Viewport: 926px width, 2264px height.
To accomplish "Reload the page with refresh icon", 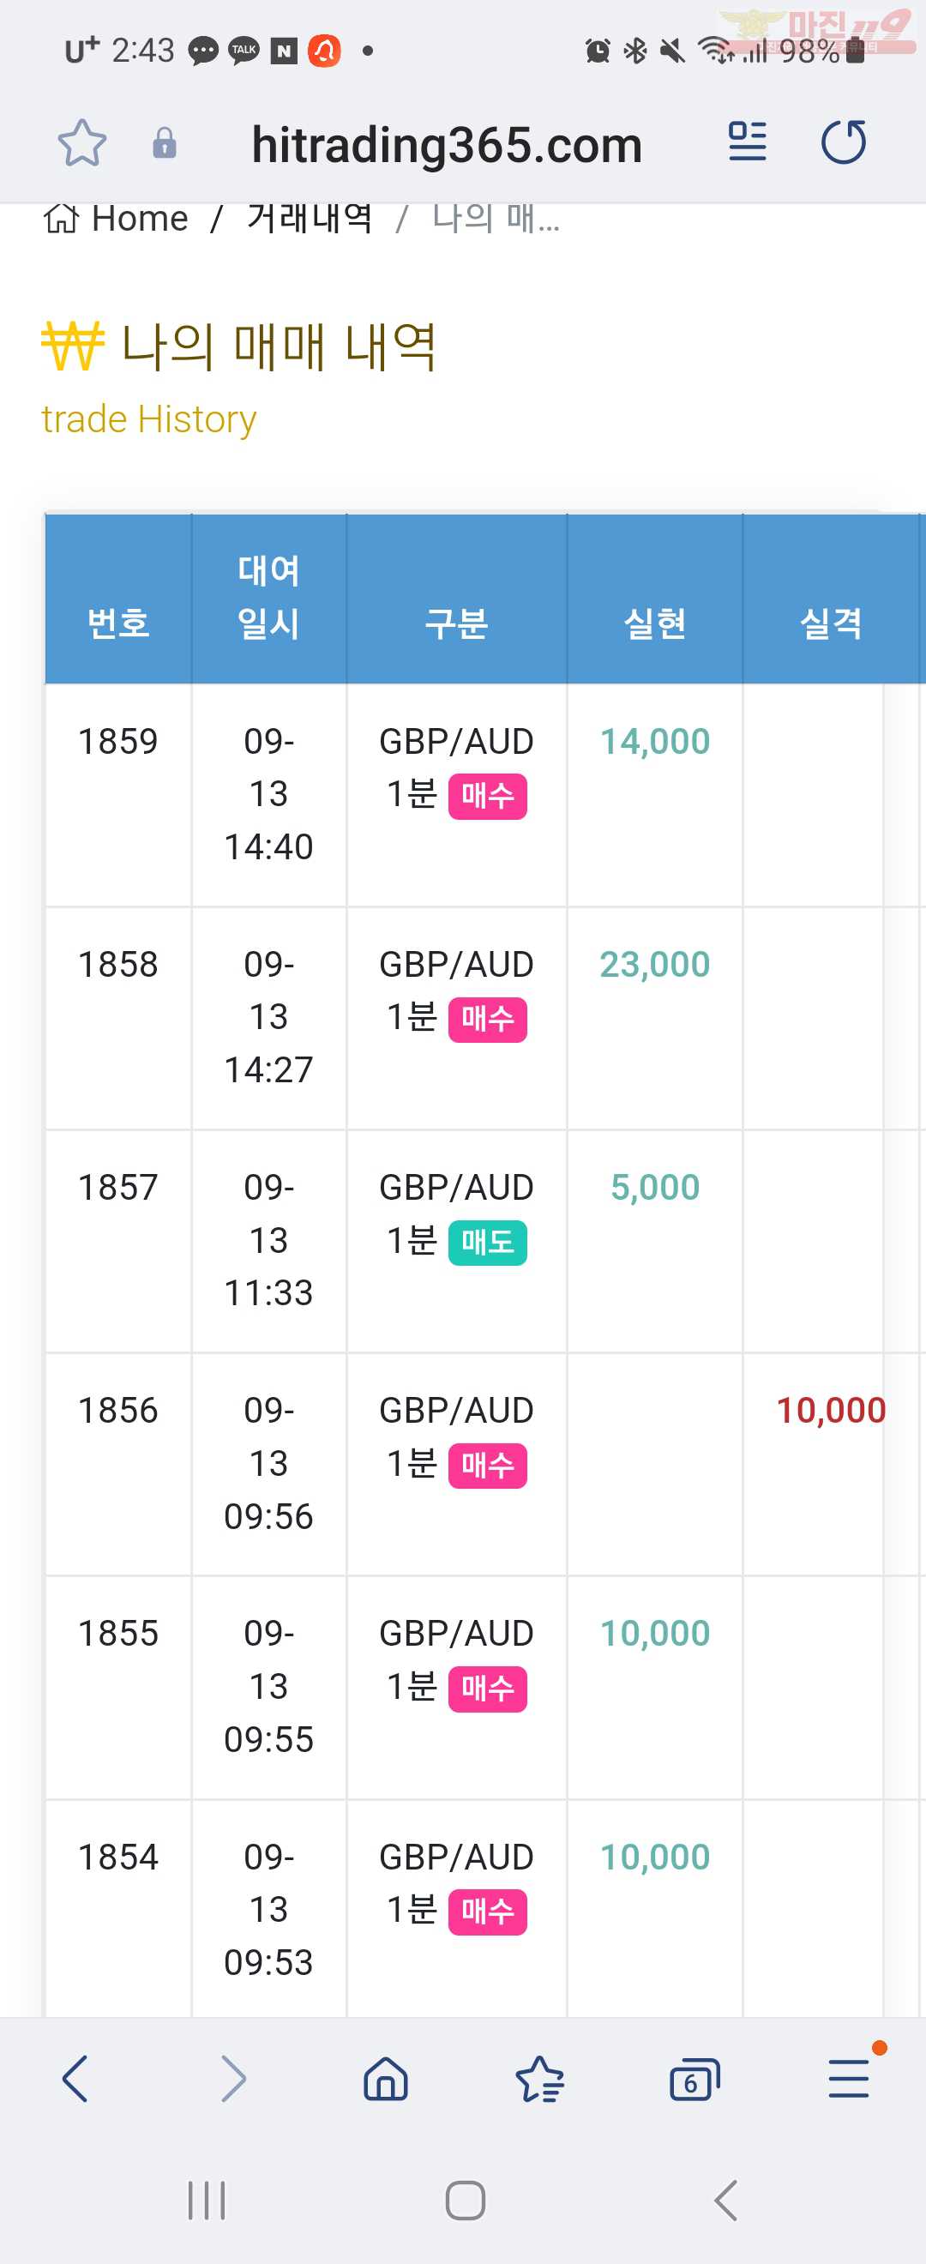I will 844,141.
